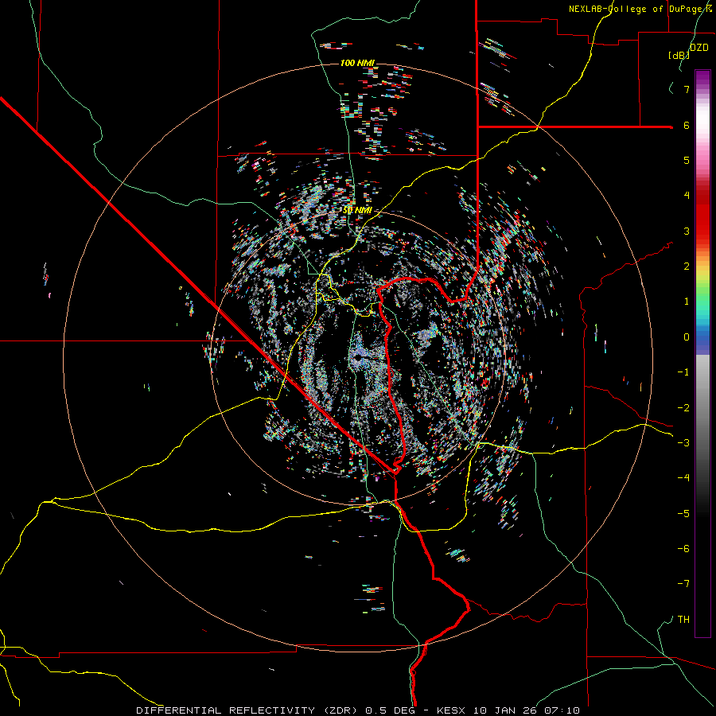Click the scale value "2"

click(687, 267)
